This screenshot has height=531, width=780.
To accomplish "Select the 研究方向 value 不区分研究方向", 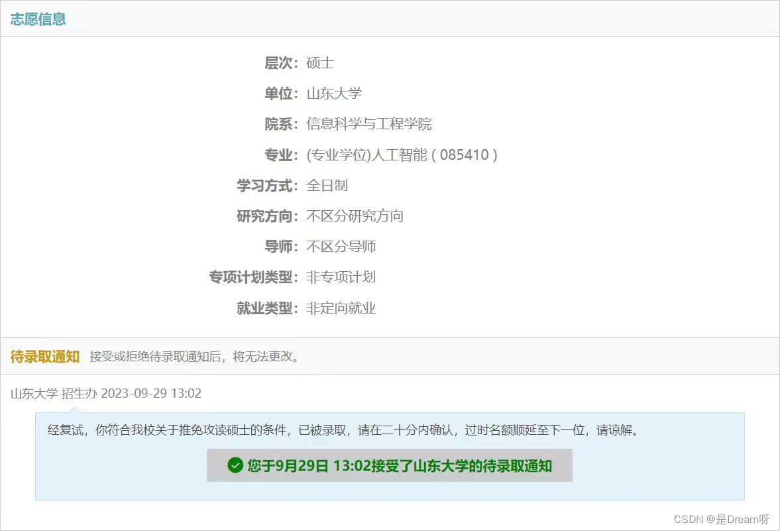I will tap(355, 216).
